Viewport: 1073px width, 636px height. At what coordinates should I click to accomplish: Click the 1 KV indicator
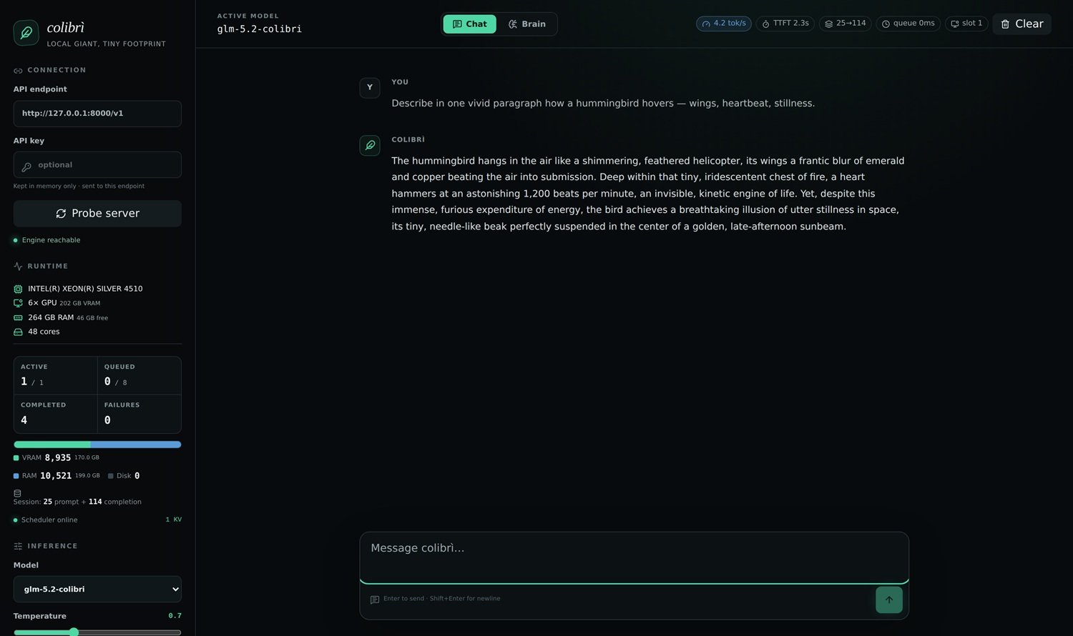point(174,520)
